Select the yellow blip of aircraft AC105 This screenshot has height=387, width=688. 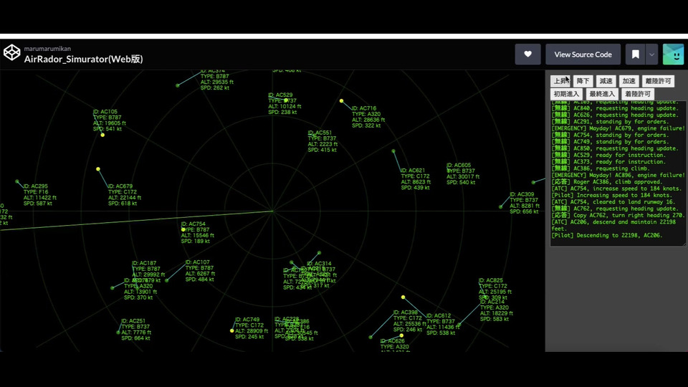(x=102, y=135)
